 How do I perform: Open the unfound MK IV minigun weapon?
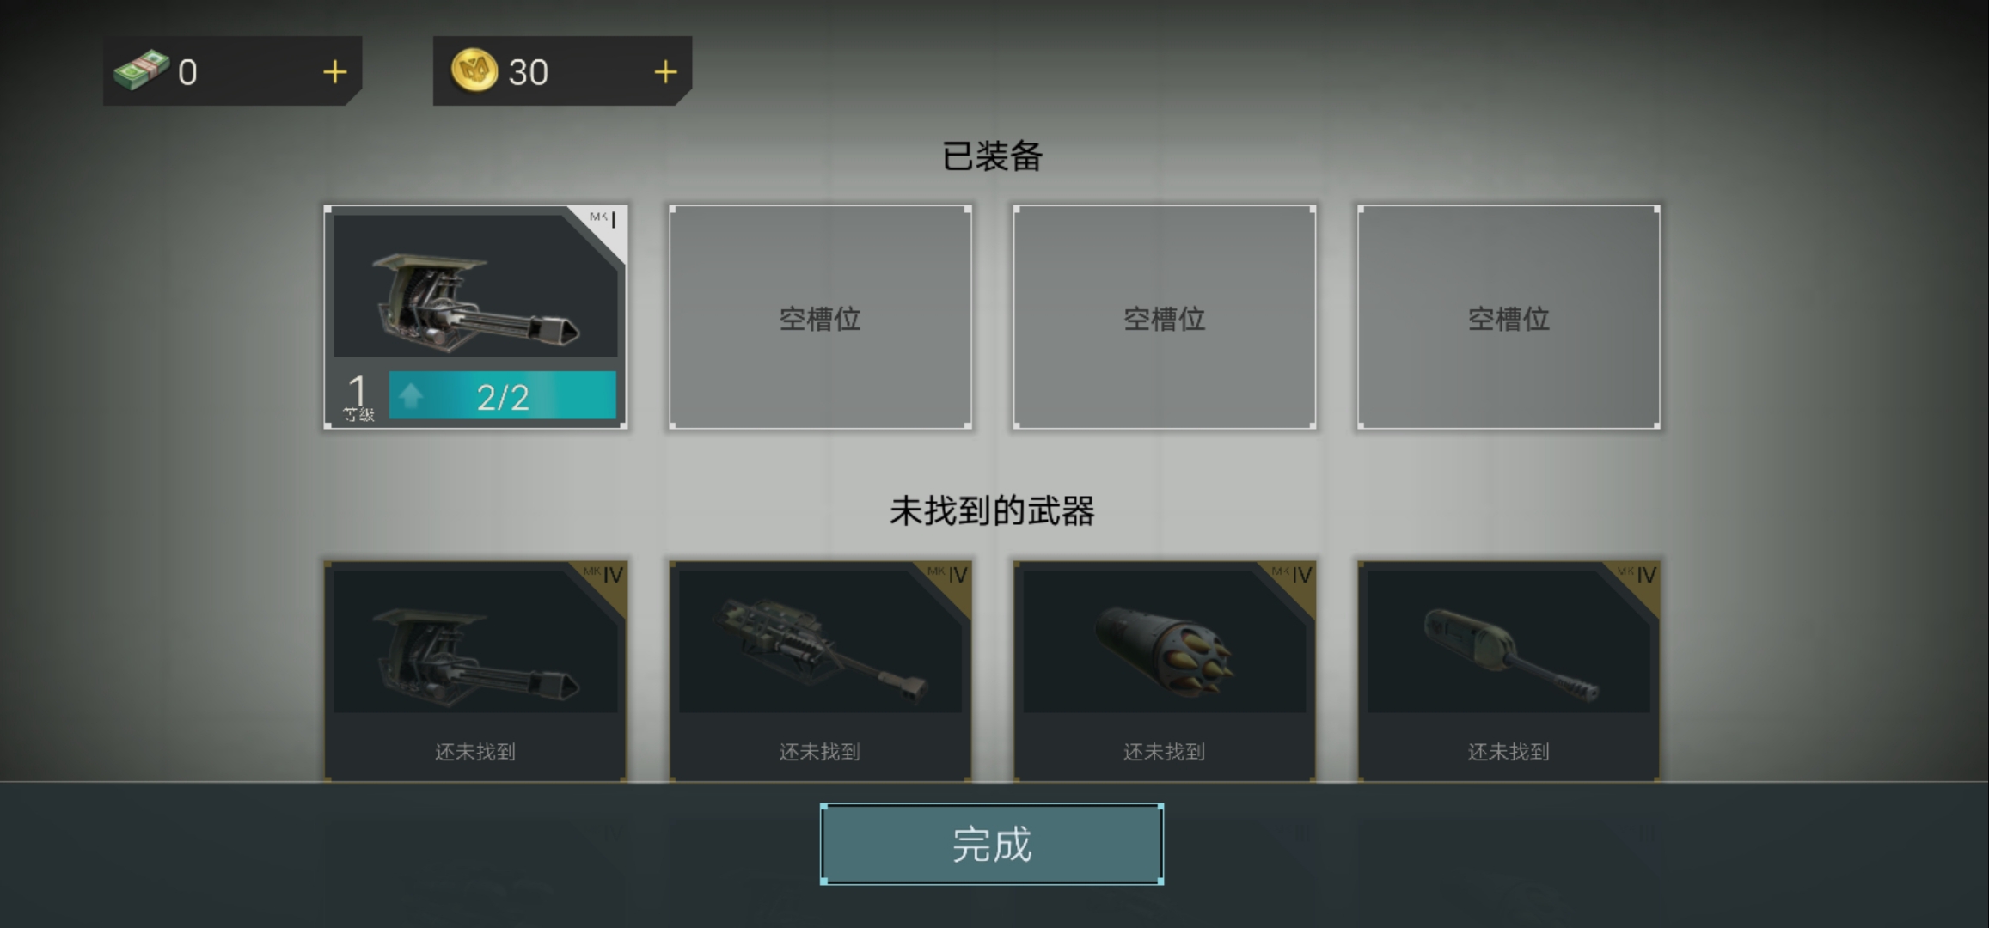point(475,671)
